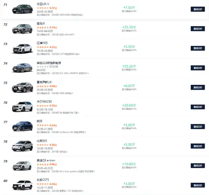Click dark price button in CS75 row
Image resolution: width=209 pixels, height=195 pixels.
tap(198, 185)
